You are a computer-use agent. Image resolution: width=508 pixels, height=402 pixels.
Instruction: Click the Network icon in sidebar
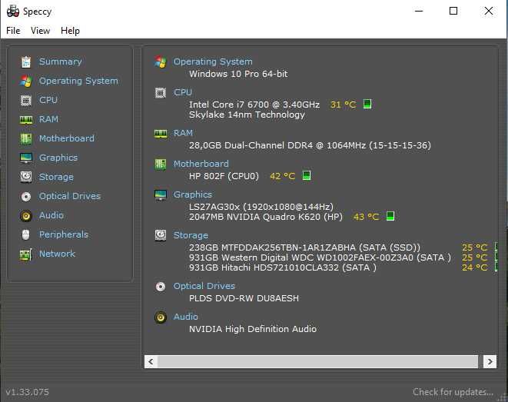point(26,254)
